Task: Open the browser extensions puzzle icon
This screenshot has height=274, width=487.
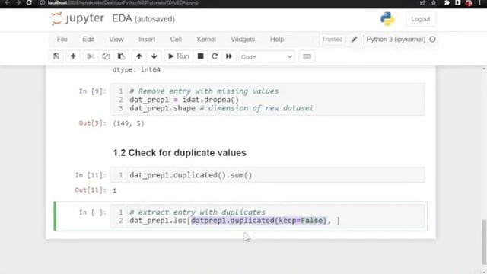Action: (447, 3)
